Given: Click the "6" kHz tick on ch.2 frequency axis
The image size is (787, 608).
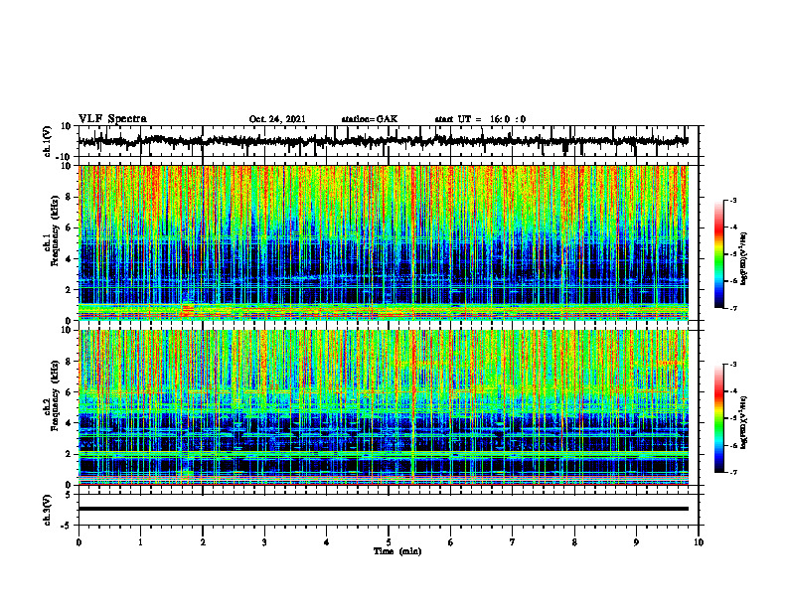Looking at the screenshot, I should tap(69, 392).
